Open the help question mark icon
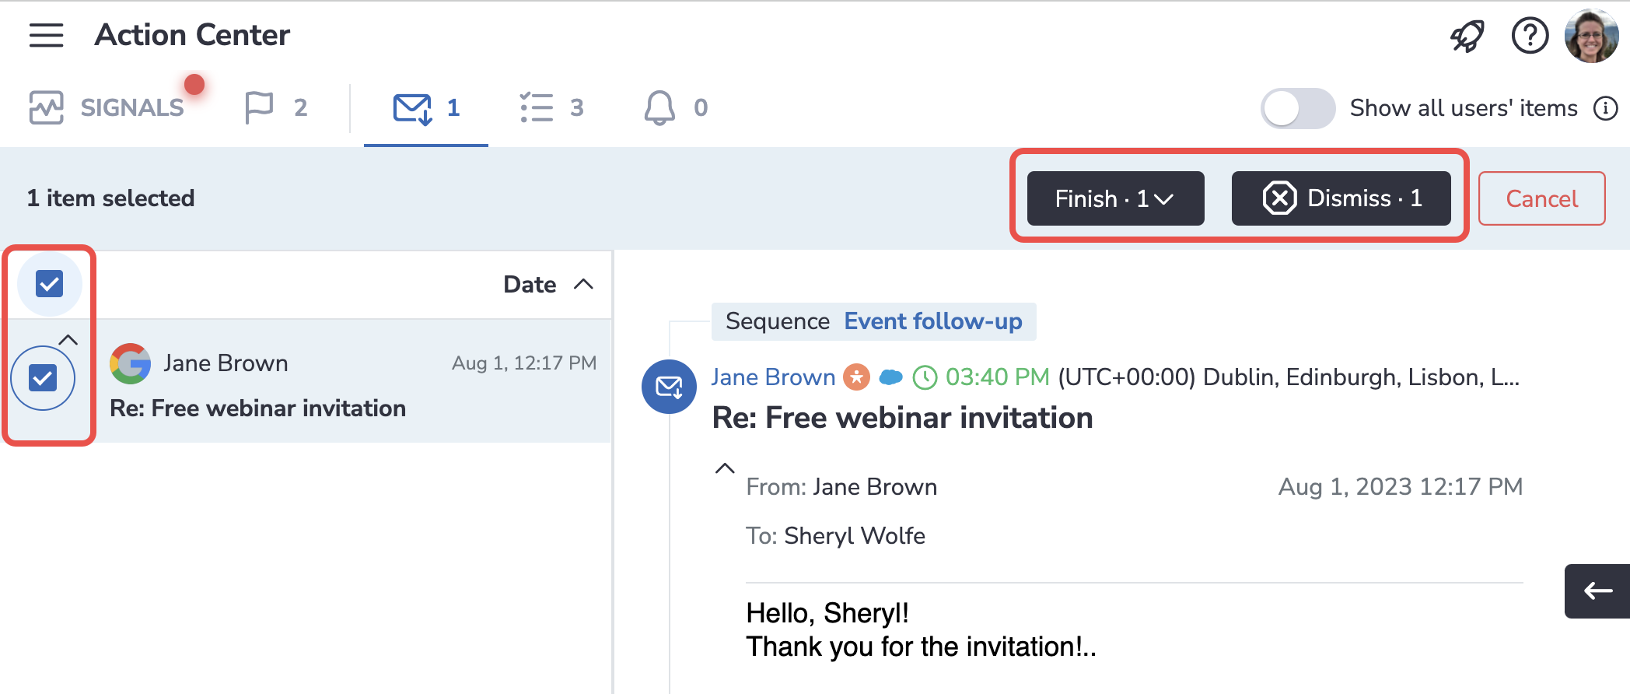Screen dimensions: 1630x694 tap(1529, 36)
